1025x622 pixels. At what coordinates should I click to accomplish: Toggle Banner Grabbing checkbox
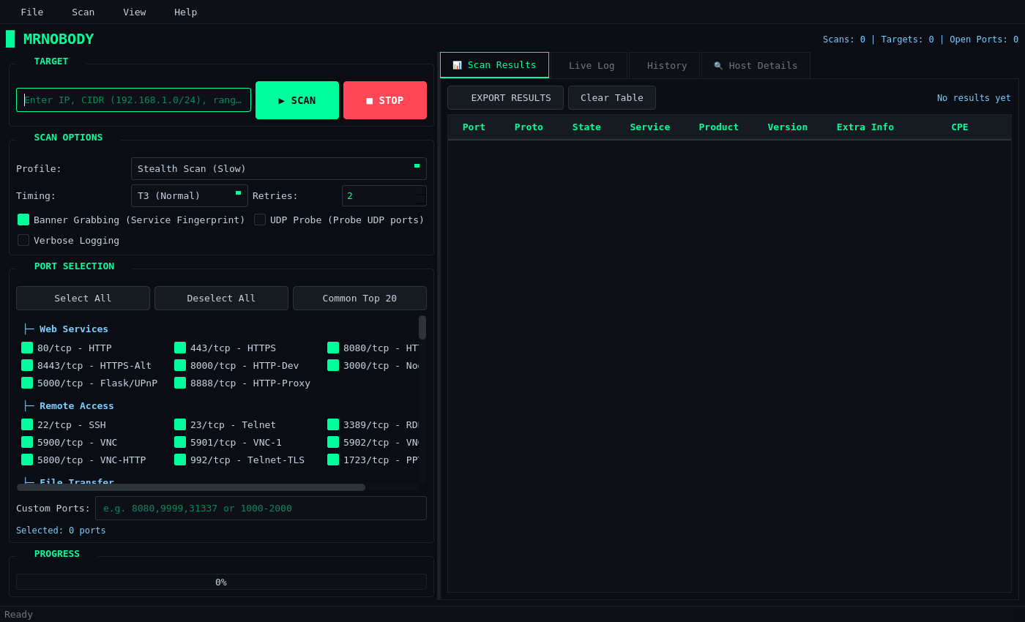(x=23, y=220)
